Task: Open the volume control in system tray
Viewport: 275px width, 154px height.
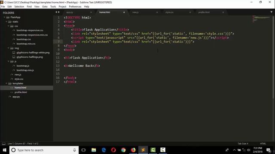Action: (x=248, y=150)
